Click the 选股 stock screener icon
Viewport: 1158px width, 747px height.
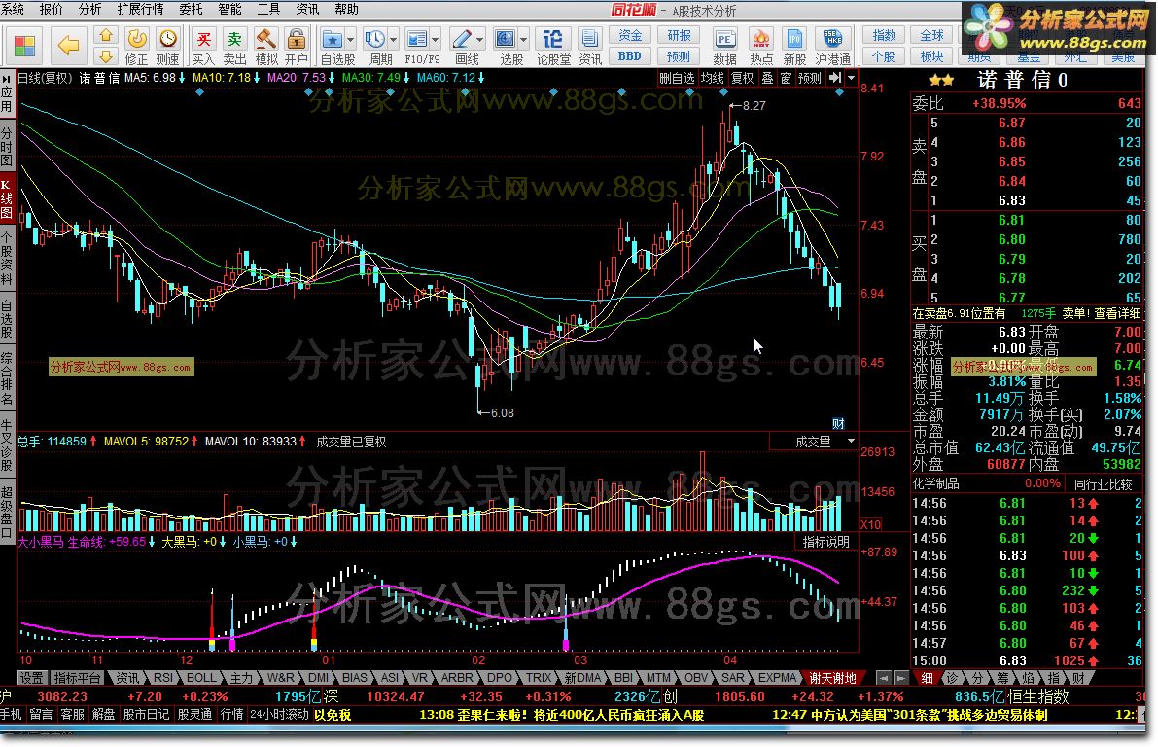tap(507, 46)
